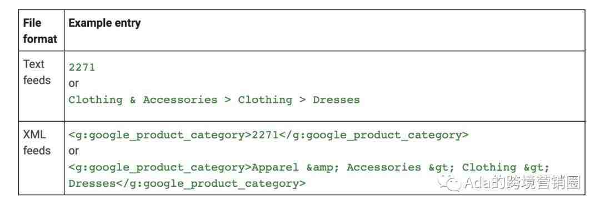Click the closing tag after 2271
The height and width of the screenshot is (209, 600).
pos(373,135)
